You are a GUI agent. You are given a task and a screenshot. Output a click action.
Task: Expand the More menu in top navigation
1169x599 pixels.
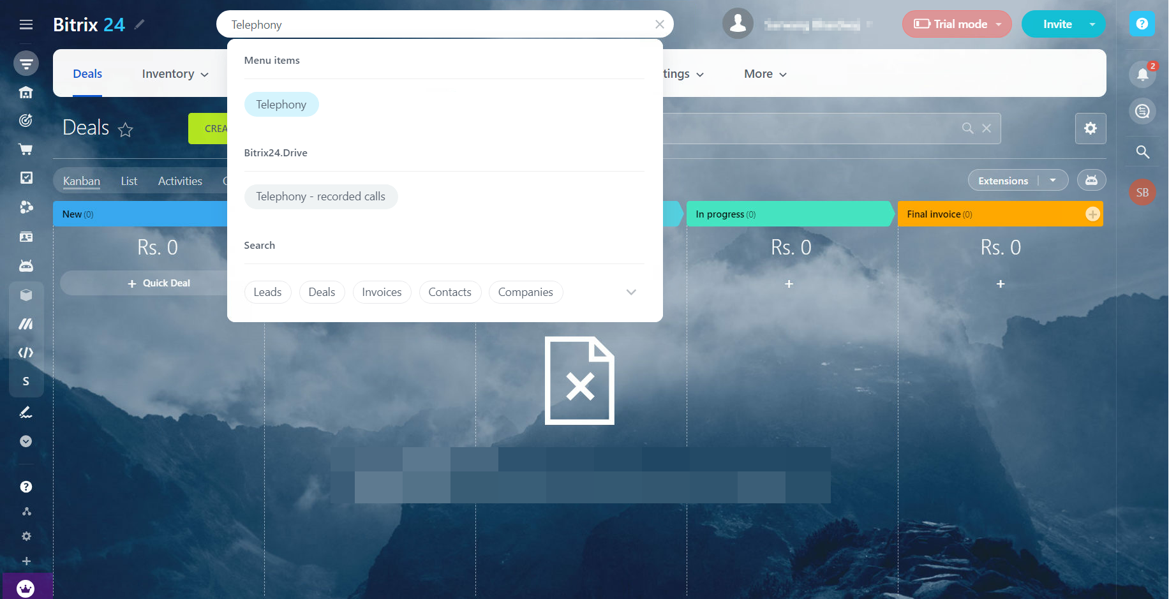(x=766, y=74)
